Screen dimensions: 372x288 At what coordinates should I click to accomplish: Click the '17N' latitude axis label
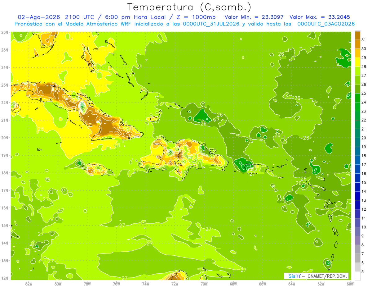(x=4, y=190)
